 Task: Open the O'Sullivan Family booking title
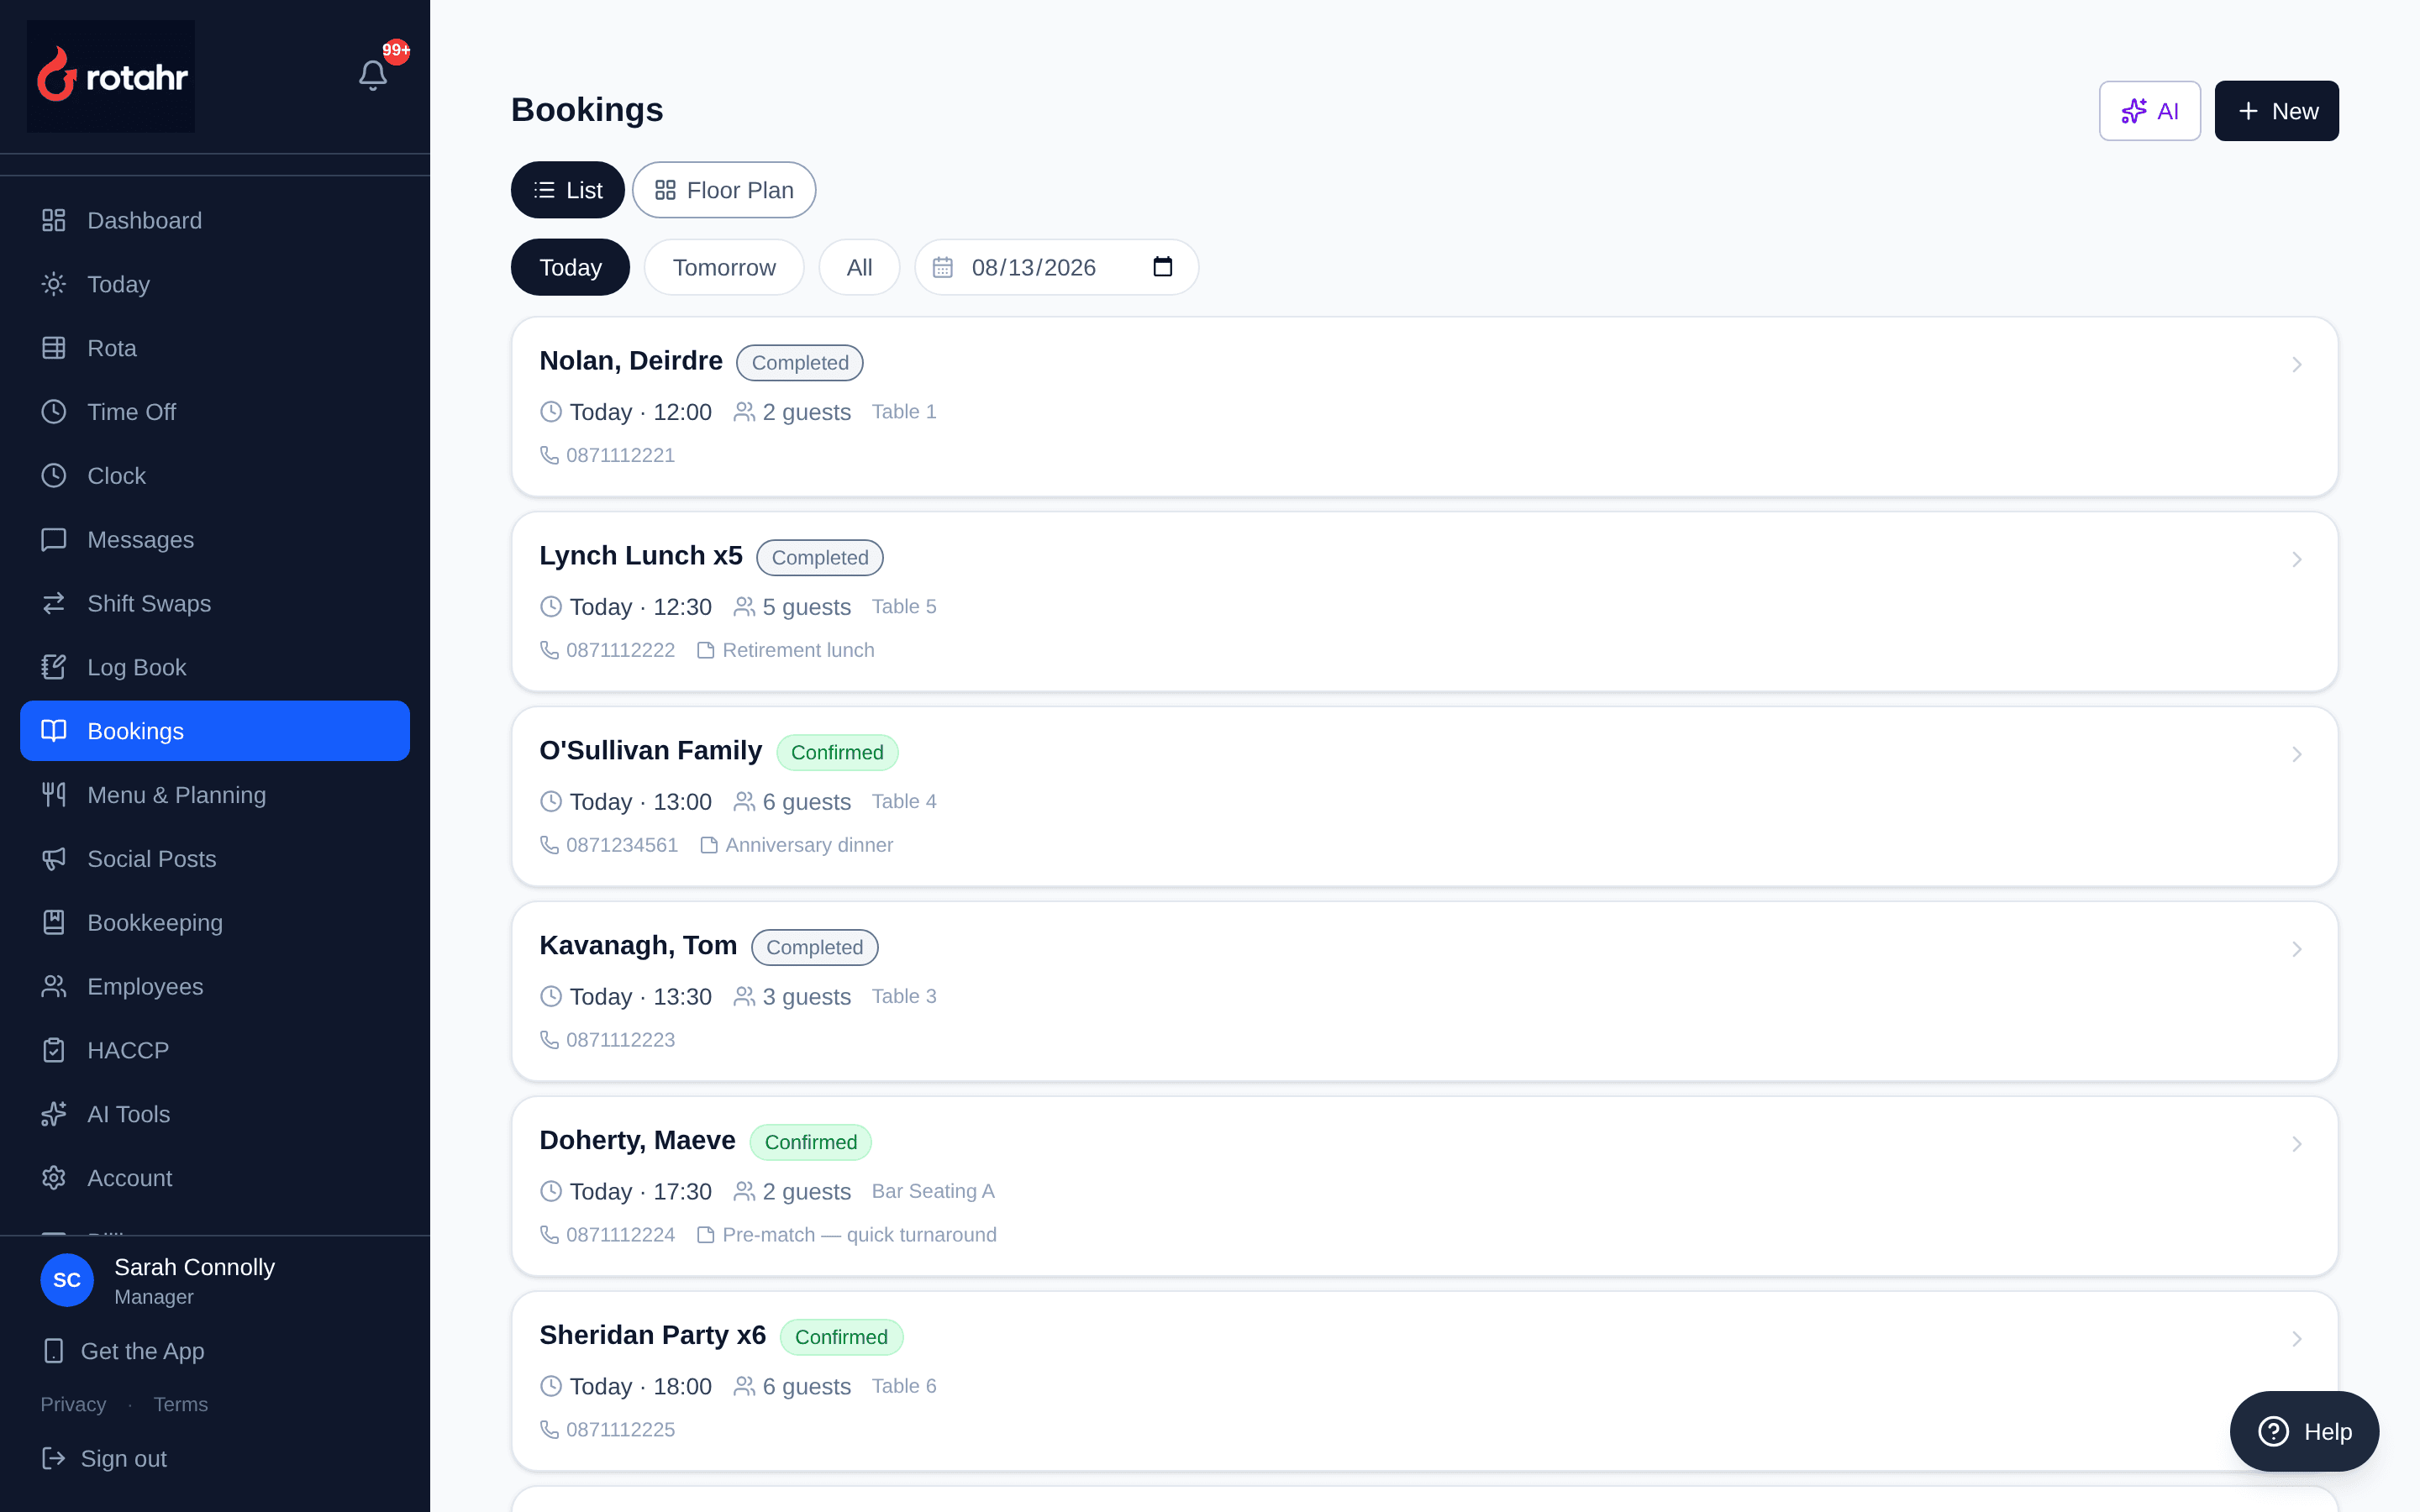[x=651, y=751]
